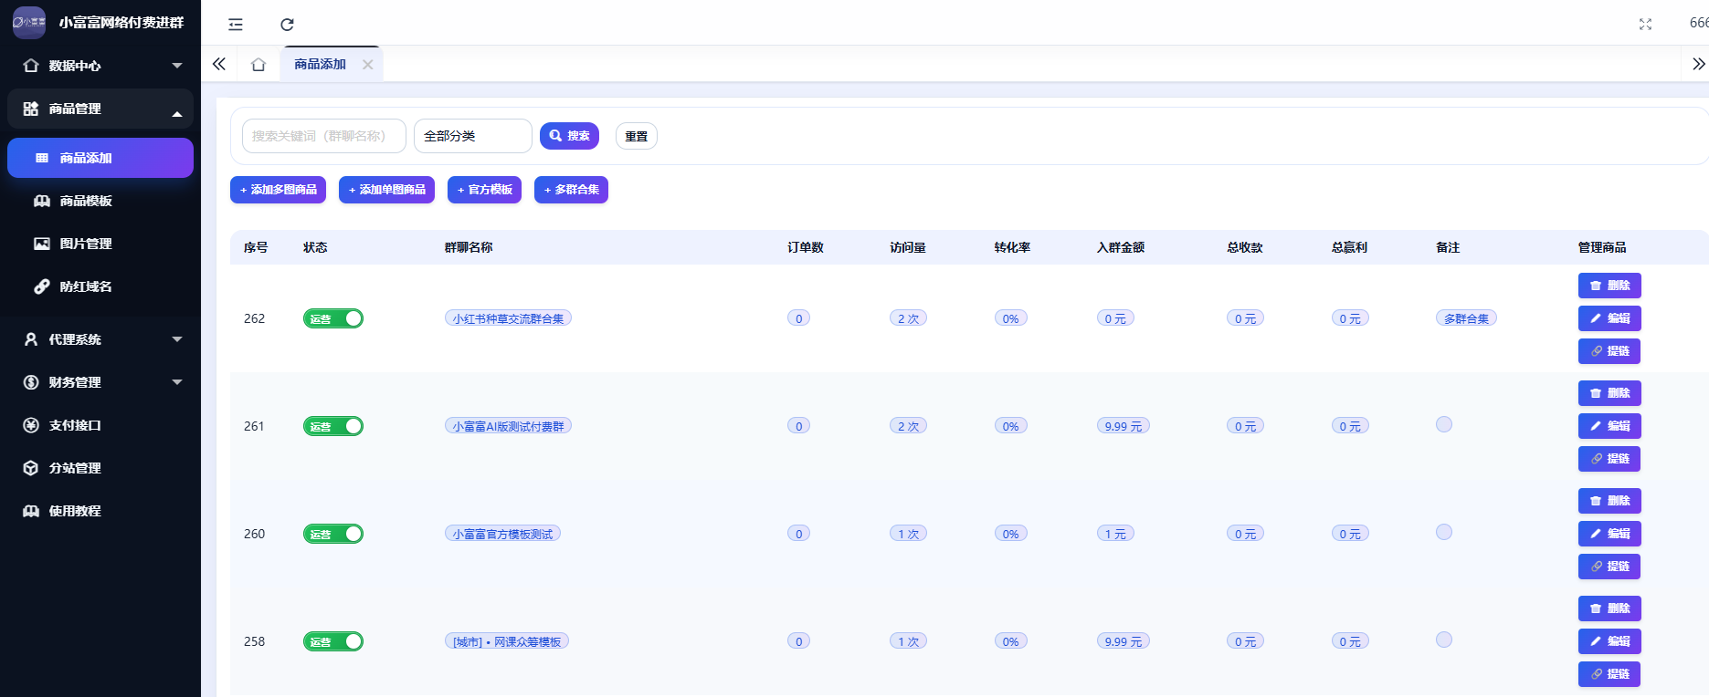The height and width of the screenshot is (697, 1709).
Task: Collapse 商品管理 menu
Action: coord(100,109)
